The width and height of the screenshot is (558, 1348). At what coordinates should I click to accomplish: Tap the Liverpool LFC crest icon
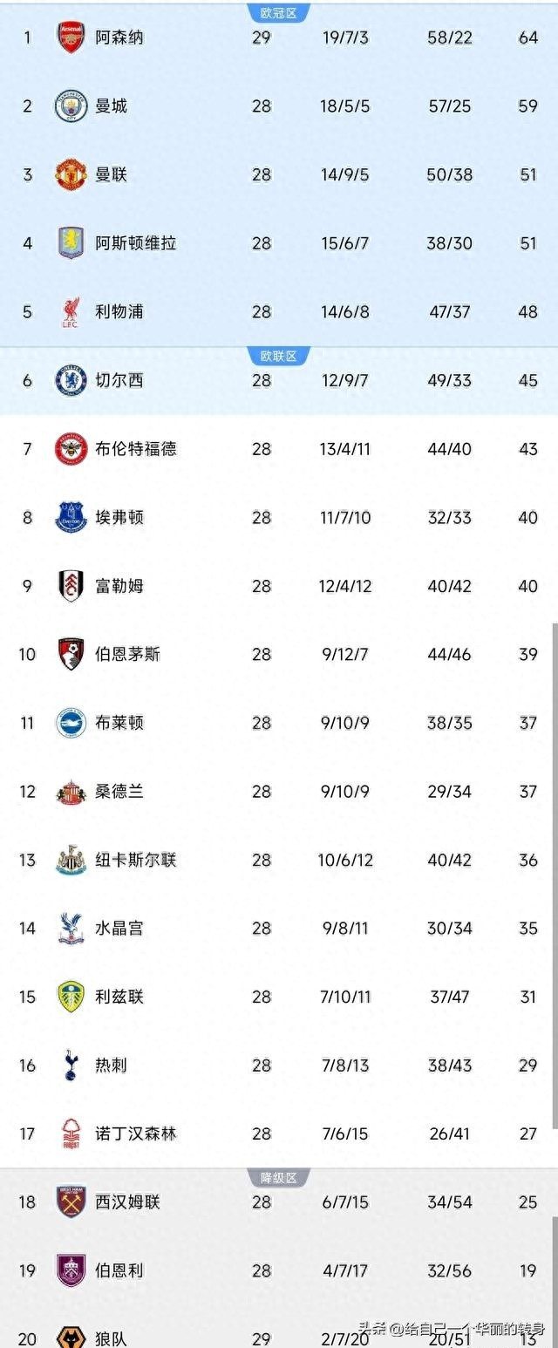71,311
